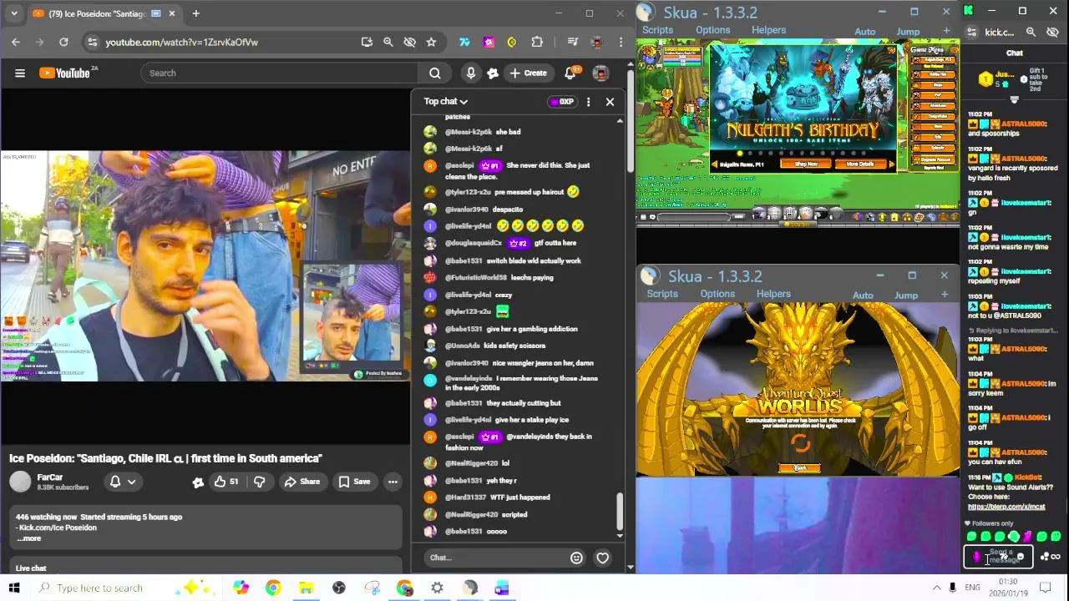Open Word from the taskbar
Image resolution: width=1069 pixels, height=601 pixels.
click(502, 588)
